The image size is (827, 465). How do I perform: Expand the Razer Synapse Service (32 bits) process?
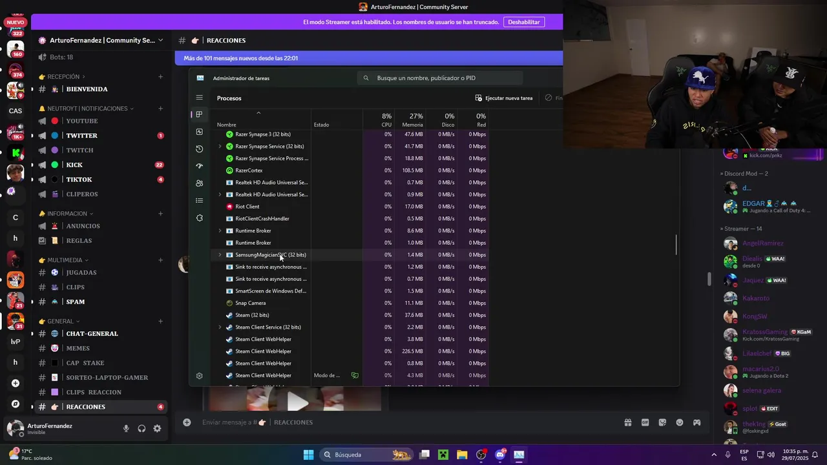pyautogui.click(x=220, y=147)
